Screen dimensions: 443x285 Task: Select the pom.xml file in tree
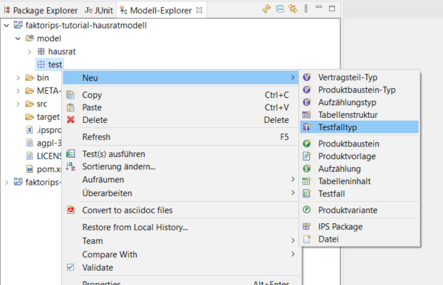(46, 168)
